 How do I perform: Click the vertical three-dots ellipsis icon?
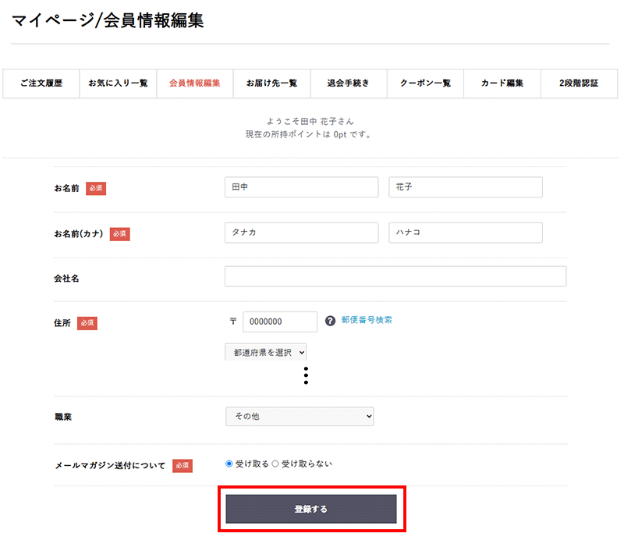(x=307, y=375)
